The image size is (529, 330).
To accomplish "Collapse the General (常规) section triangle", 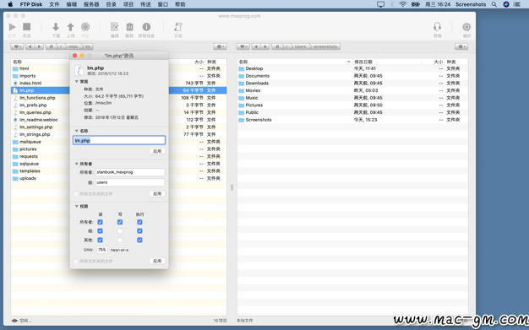I will click(76, 82).
